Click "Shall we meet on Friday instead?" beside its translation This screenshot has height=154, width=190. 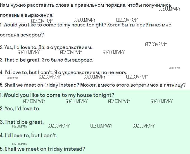click(x=42, y=85)
